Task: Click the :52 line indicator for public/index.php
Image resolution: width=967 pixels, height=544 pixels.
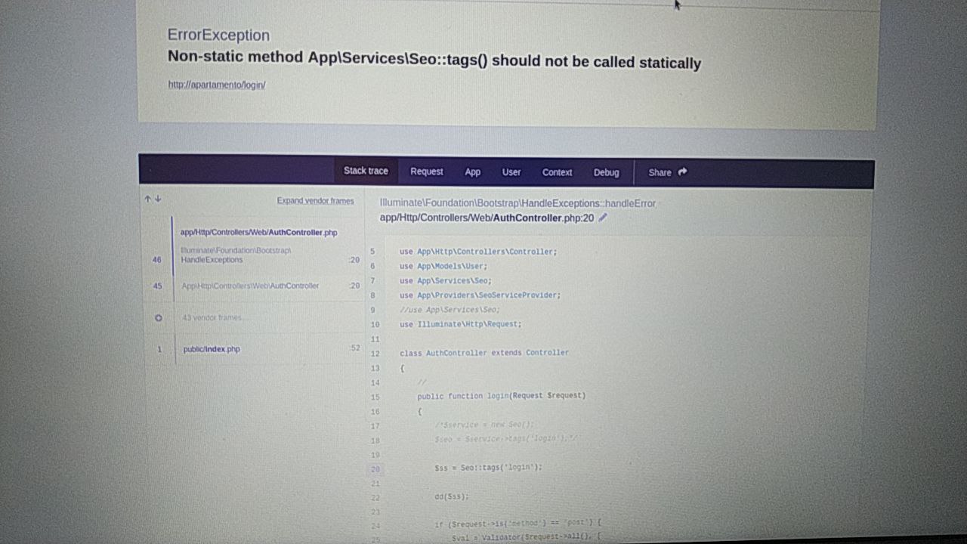Action: click(355, 348)
